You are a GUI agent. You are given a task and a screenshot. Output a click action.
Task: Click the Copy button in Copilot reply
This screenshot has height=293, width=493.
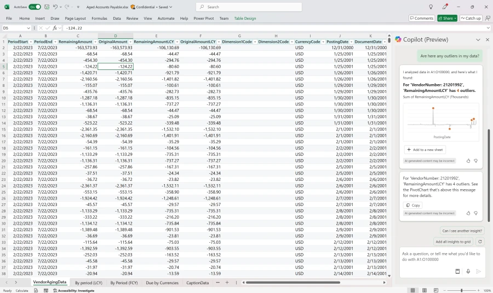(x=412, y=205)
